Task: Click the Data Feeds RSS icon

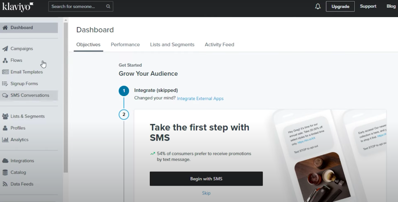Action: tap(5, 184)
